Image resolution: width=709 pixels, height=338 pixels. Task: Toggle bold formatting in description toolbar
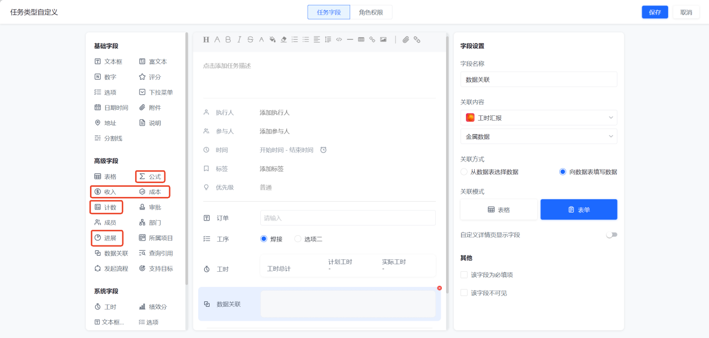[x=228, y=39]
